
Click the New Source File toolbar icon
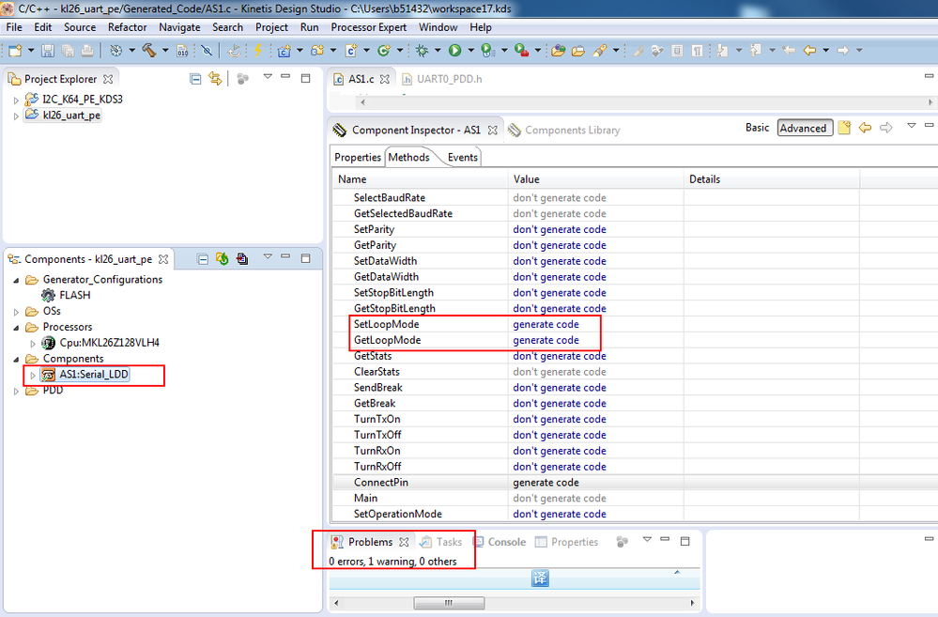(x=351, y=51)
